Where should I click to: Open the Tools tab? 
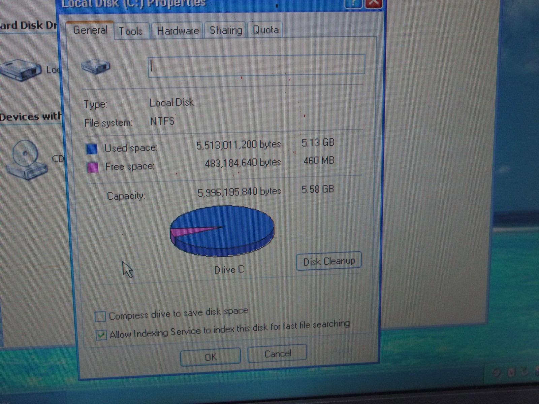131,31
